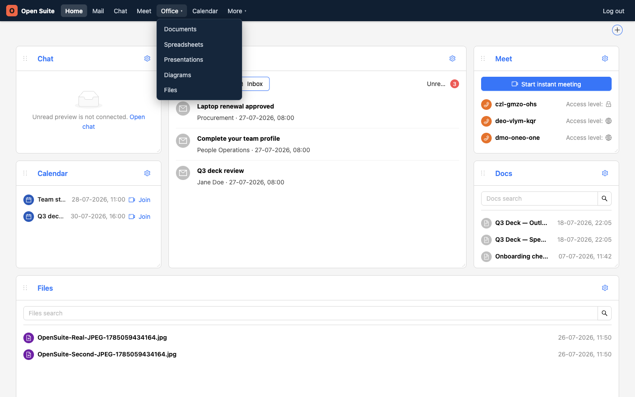Click file icon for OpenSuite-Second-JPEG file
The width and height of the screenshot is (635, 397).
pos(29,355)
